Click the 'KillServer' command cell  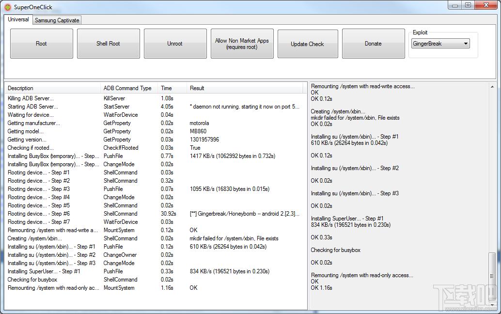tap(114, 98)
